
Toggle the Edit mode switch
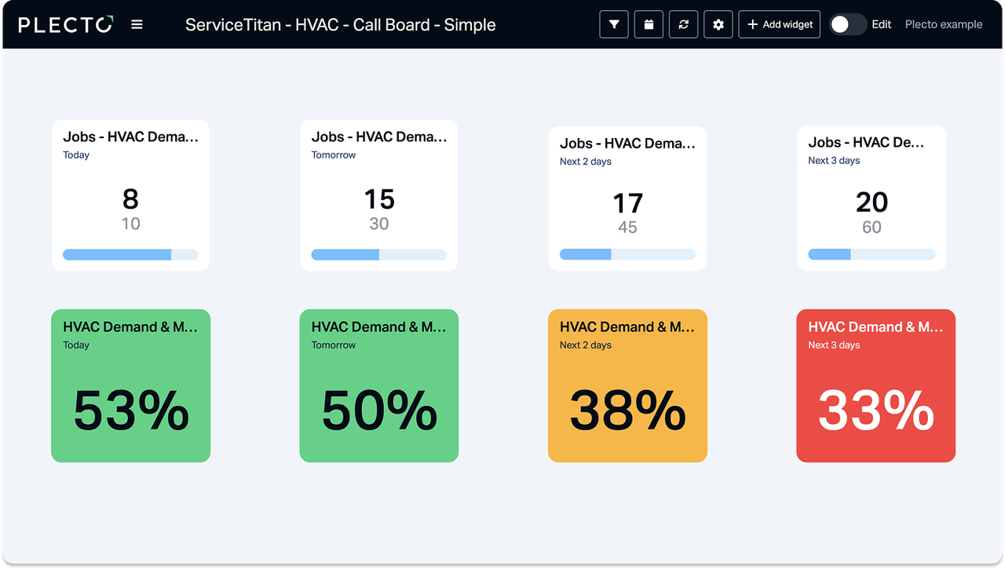pyautogui.click(x=848, y=24)
